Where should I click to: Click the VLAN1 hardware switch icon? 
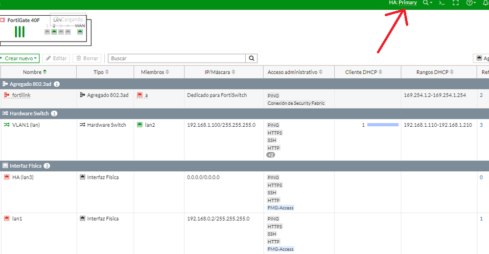tap(6, 125)
